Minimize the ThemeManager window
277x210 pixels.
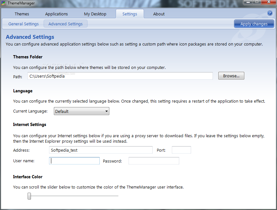pos(248,2)
